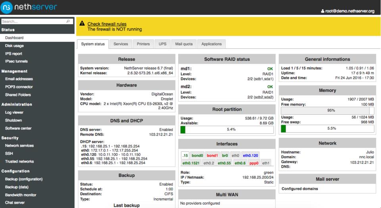Image resolution: width=381 pixels, height=208 pixels.
Task: Click the Memory usage 95% bar
Action: [x=327, y=111]
